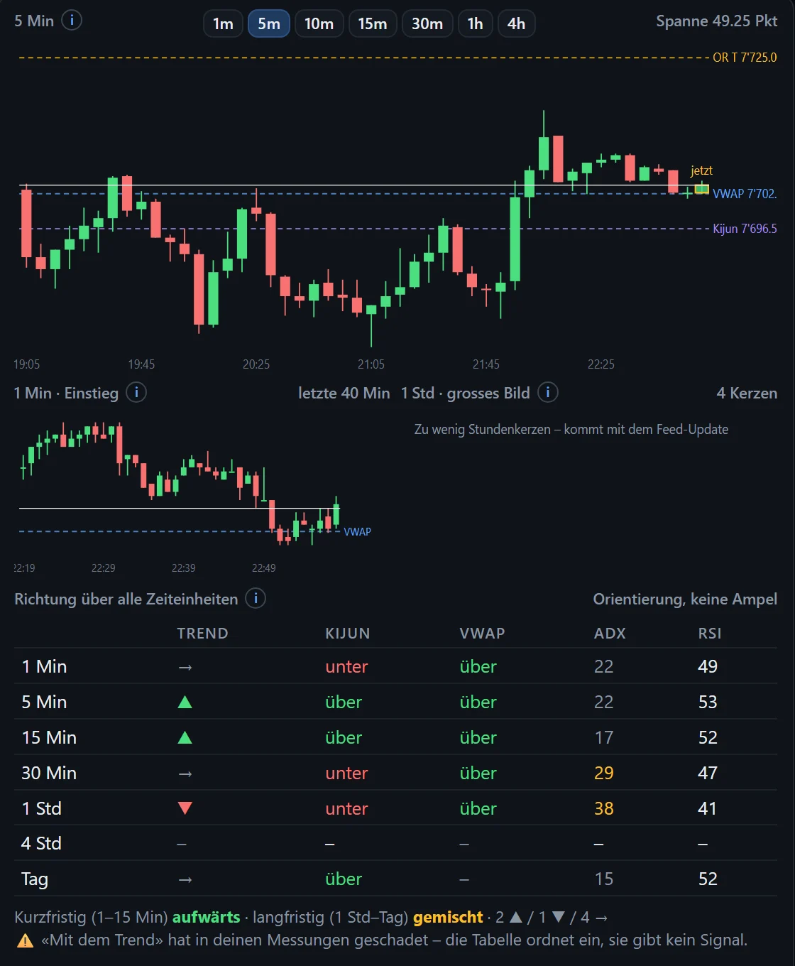Click the red down-trend triangle in the 1 Std row
The width and height of the screenshot is (795, 966).
(x=185, y=808)
